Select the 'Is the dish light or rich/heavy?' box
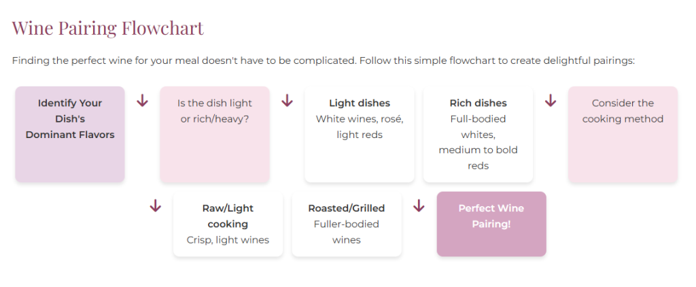This screenshot has width=696, height=287. pos(215,134)
